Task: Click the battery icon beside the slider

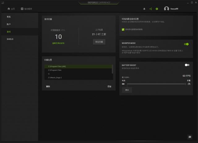Action: (x=123, y=84)
